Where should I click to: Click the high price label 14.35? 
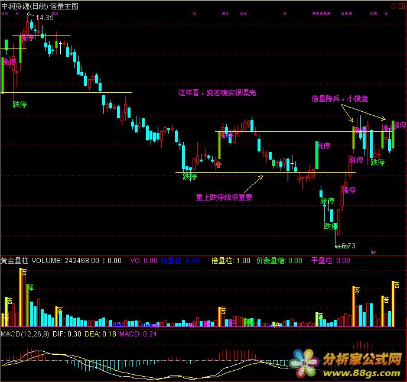click(44, 18)
